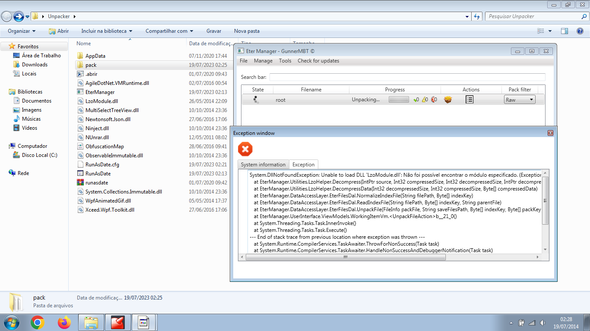Open the Manage menu in Eter Manager
Viewport: 590px width, 331px height.
263,61
